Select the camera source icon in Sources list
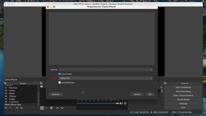The width and height of the screenshot is (206, 116). 42,86
